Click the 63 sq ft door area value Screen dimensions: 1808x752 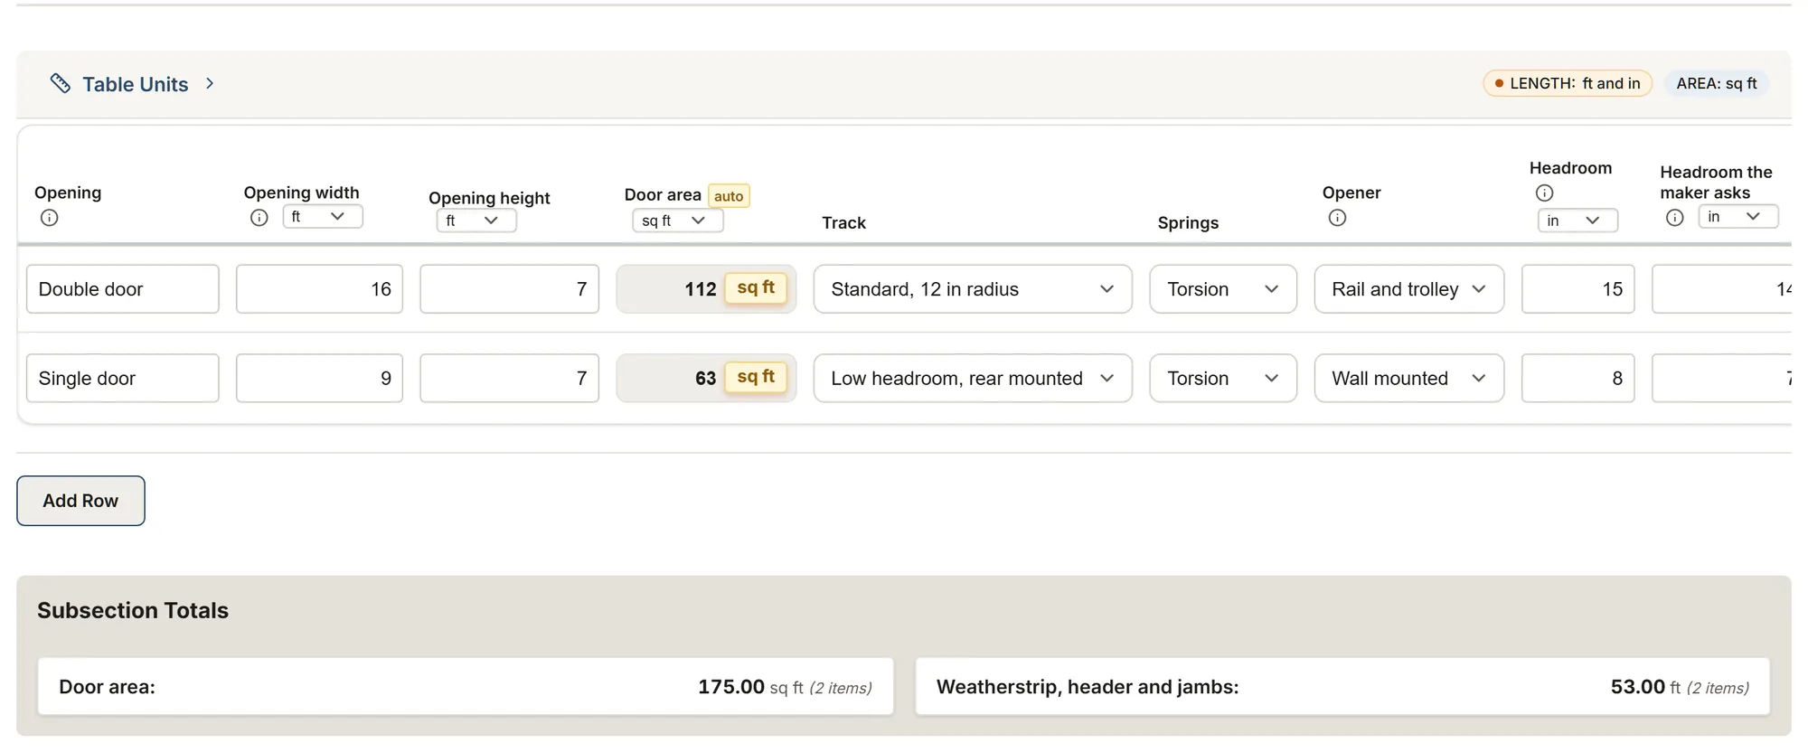pos(706,378)
